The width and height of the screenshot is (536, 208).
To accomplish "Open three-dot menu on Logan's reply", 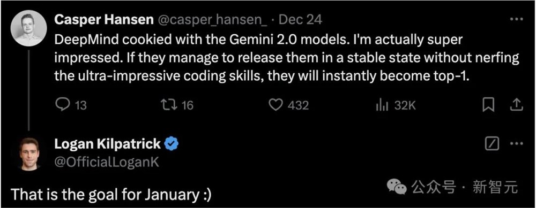I will 517,143.
